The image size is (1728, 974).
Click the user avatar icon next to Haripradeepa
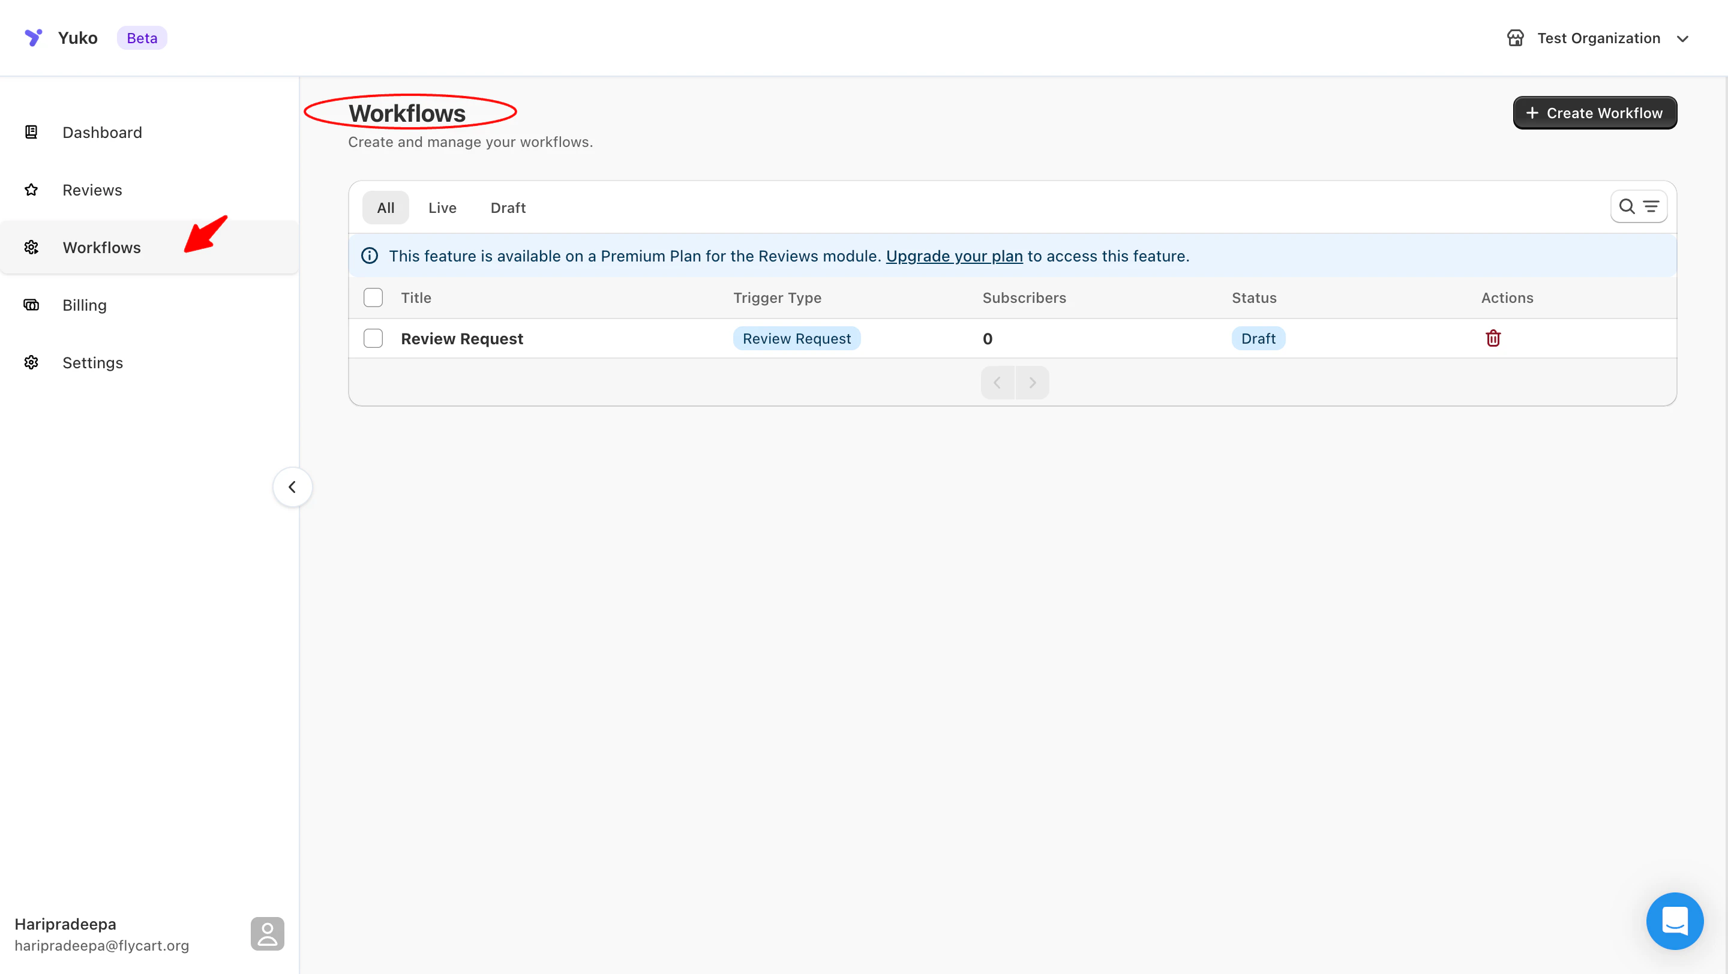pos(267,933)
